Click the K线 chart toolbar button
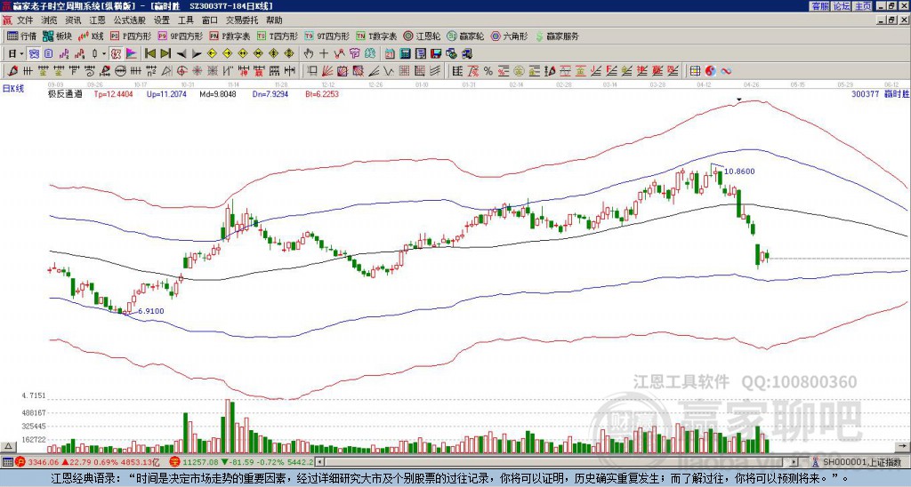This screenshot has height=487, width=911. (x=92, y=36)
